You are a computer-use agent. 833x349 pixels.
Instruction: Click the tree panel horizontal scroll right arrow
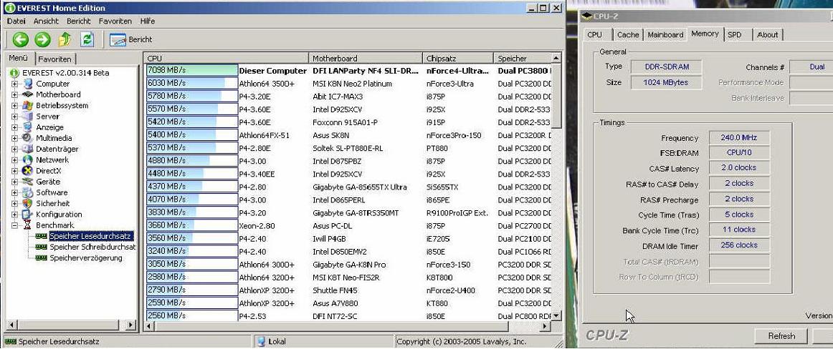pos(131,325)
